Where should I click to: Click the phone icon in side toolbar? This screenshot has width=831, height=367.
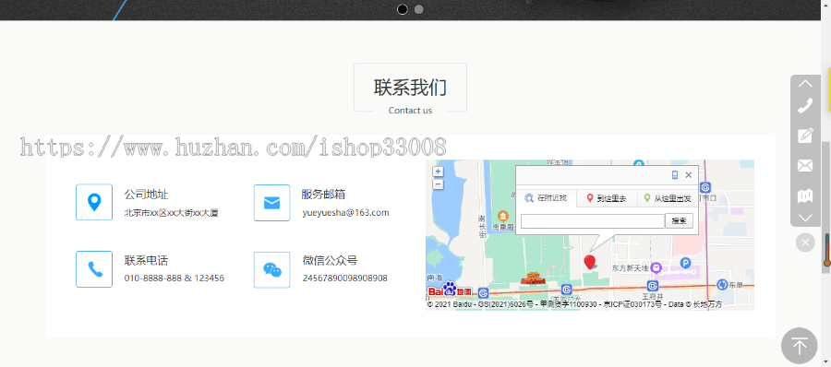[805, 105]
